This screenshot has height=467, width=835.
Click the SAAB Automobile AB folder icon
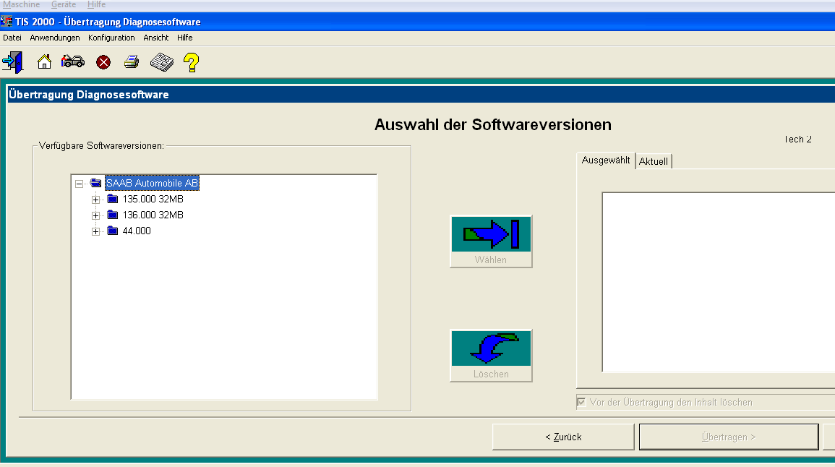(96, 183)
